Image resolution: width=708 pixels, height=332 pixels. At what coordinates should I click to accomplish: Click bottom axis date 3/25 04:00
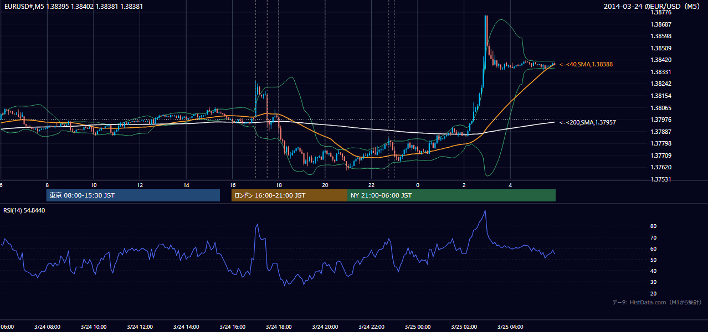pos(510,327)
